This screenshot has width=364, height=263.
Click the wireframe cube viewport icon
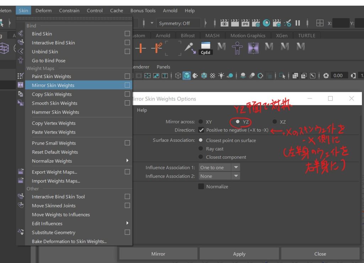point(178,76)
